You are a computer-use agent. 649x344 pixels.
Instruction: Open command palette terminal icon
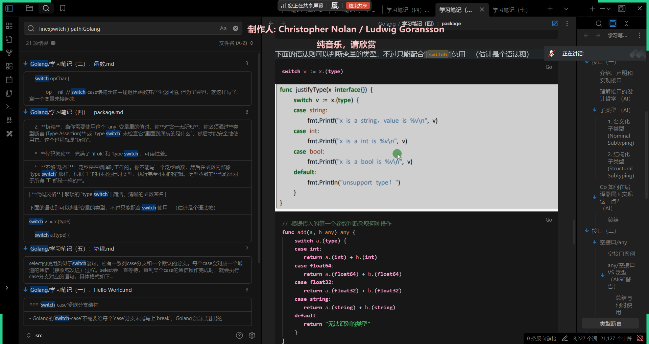click(9, 107)
